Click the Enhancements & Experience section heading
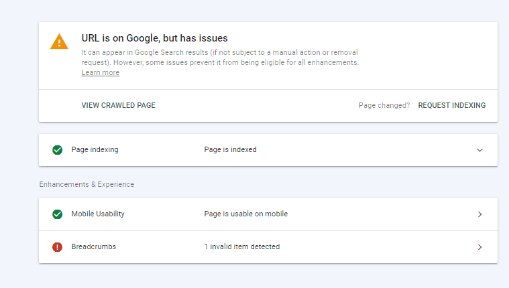The image size is (509, 288). [x=87, y=184]
